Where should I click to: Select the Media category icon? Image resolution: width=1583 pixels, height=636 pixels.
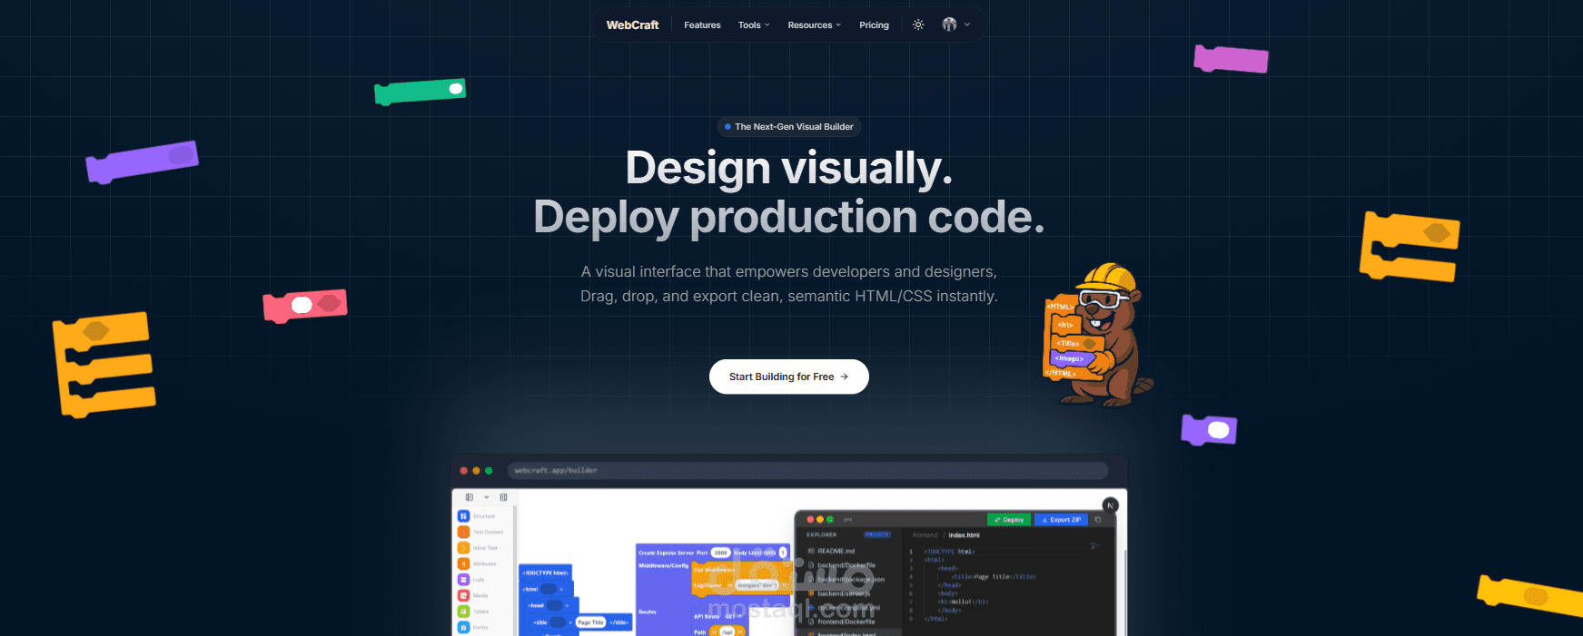tap(463, 595)
